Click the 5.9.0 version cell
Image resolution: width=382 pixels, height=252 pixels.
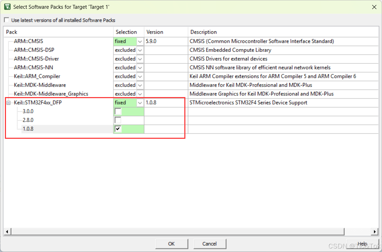166,41
